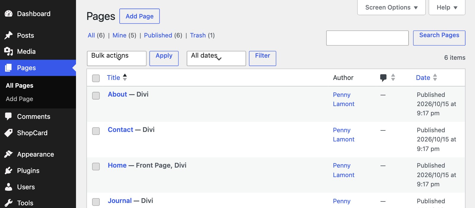Filter by Published (6) link
The width and height of the screenshot is (475, 208).
[163, 35]
